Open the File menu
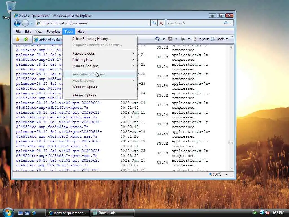The image size is (289, 217). coord(18,32)
